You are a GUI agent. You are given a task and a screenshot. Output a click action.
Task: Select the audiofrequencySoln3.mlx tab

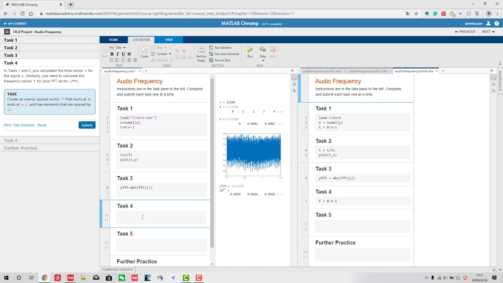point(368,71)
